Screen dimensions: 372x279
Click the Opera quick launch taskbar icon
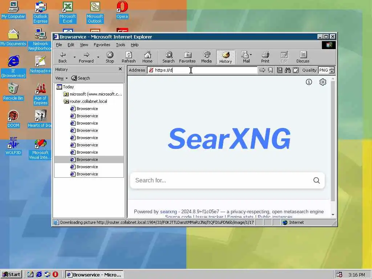pyautogui.click(x=55, y=275)
